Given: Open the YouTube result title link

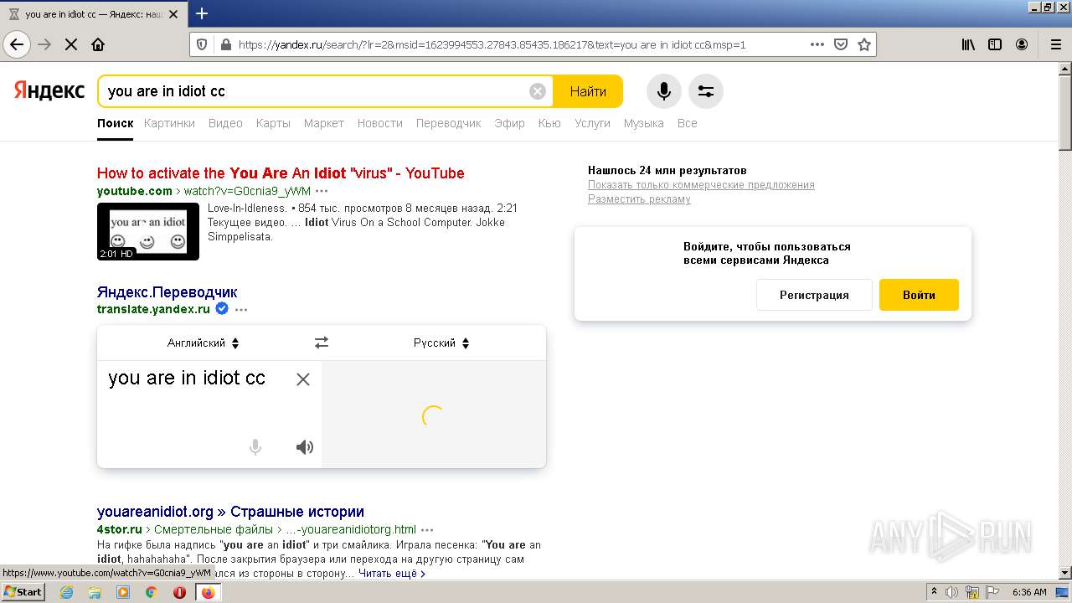Looking at the screenshot, I should [281, 173].
